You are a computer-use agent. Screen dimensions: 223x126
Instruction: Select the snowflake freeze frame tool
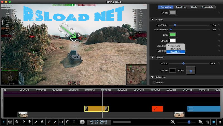click(x=42, y=122)
